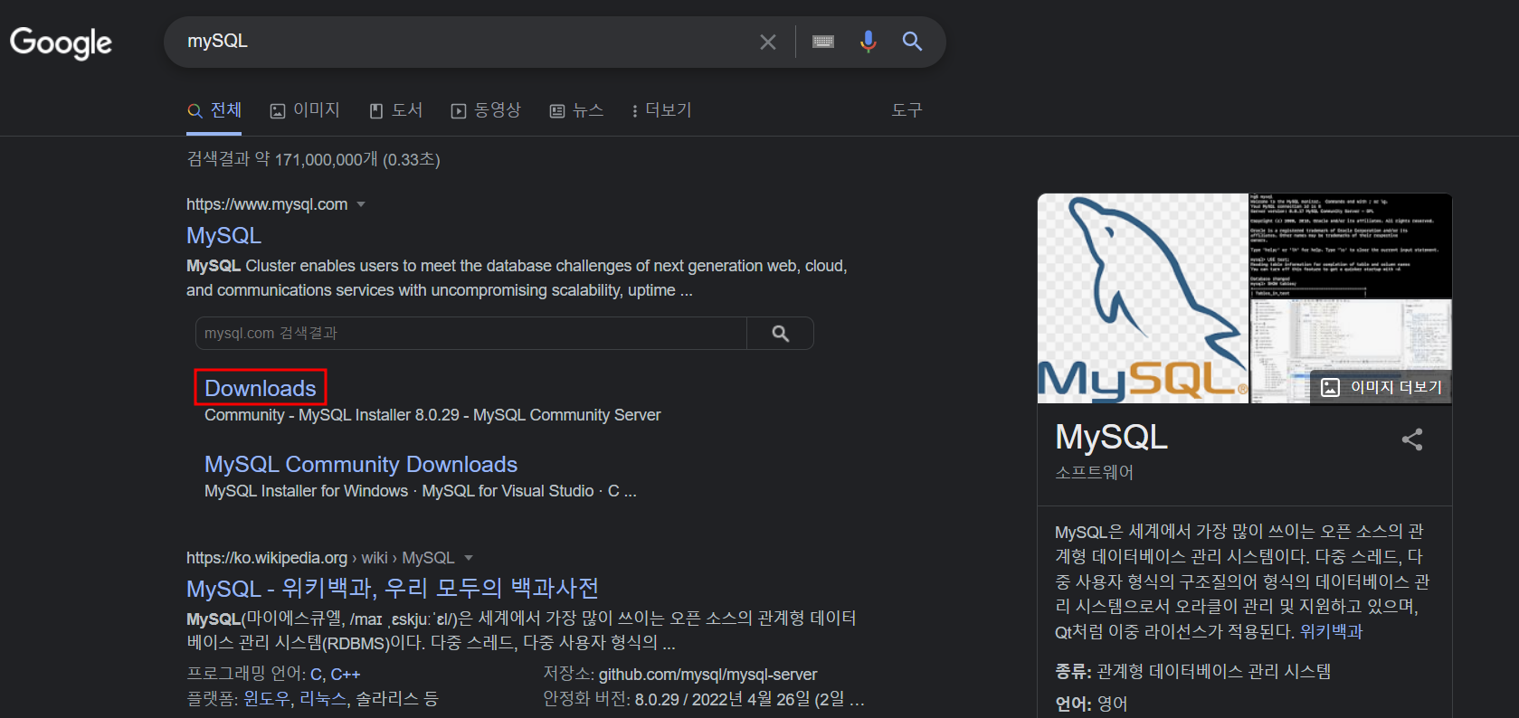This screenshot has width=1519, height=718.
Task: Open the MySQL Community Downloads link
Action: tap(361, 464)
